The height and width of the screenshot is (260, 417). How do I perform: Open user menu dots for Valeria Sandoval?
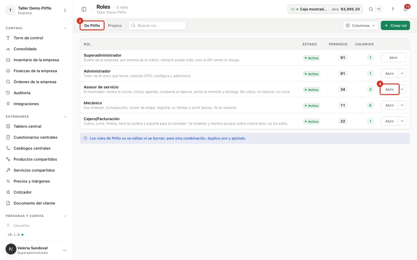(65, 250)
